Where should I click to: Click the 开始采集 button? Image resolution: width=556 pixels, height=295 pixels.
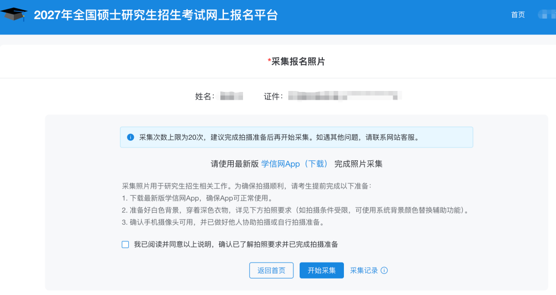322,270
